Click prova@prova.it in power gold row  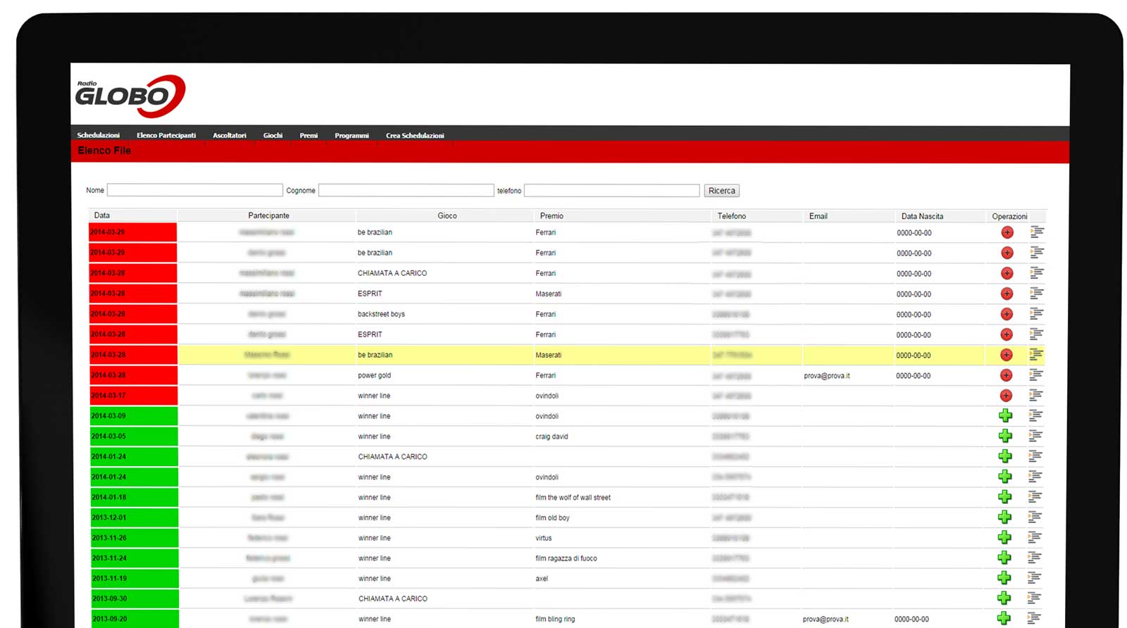(827, 376)
